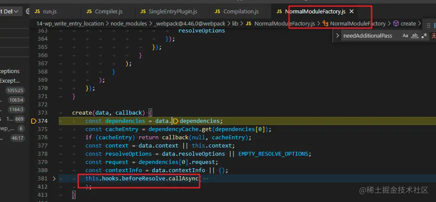The image size is (436, 202).
Task: Open the breakpoint entry with badge 6
Action: (21, 128)
